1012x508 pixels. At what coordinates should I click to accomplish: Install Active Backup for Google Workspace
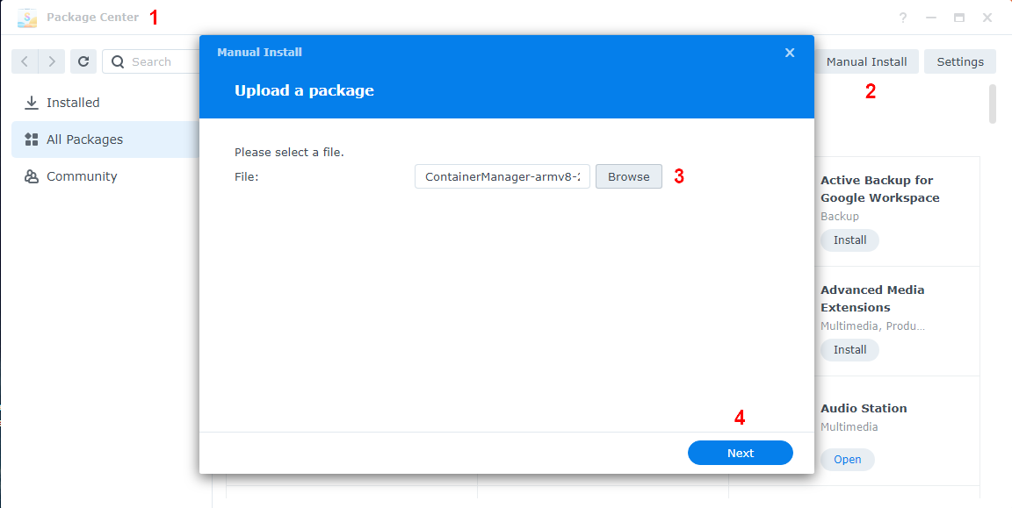(849, 240)
